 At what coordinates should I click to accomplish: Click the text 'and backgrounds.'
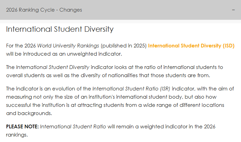click(29, 113)
